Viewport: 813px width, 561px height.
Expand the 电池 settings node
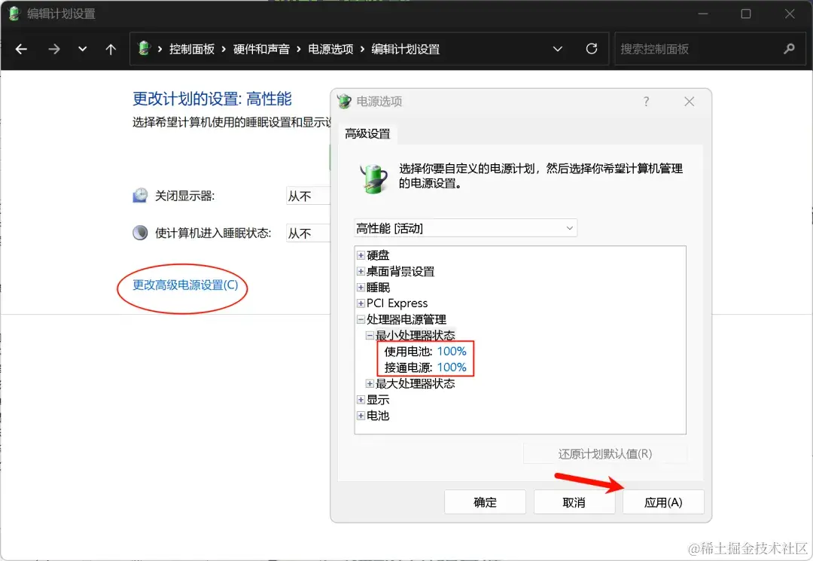click(x=361, y=415)
